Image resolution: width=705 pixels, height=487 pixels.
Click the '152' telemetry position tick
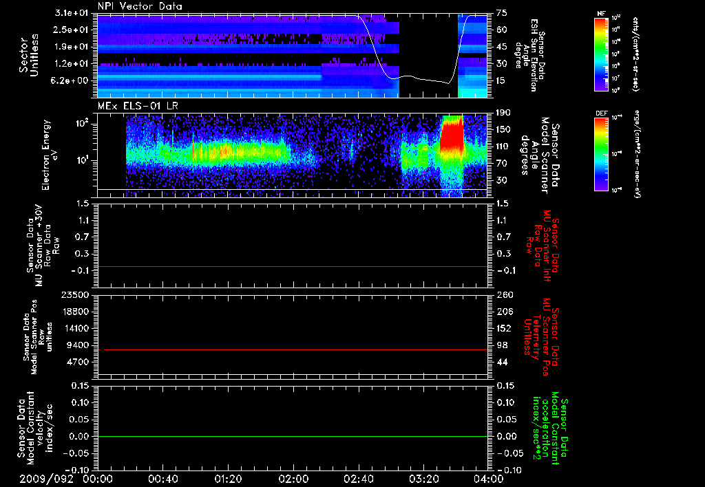click(x=504, y=328)
